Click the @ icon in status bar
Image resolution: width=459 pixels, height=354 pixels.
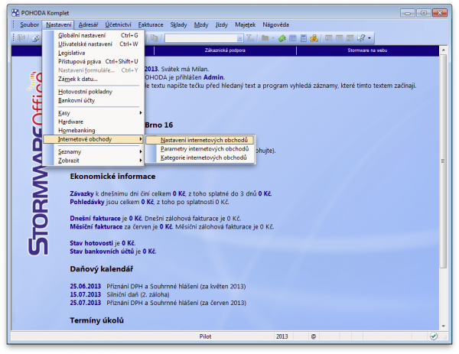(x=314, y=336)
